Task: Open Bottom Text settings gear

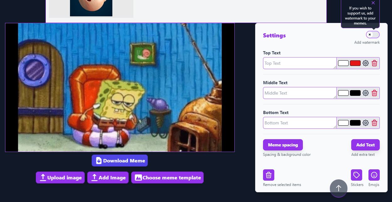Action: [366, 123]
